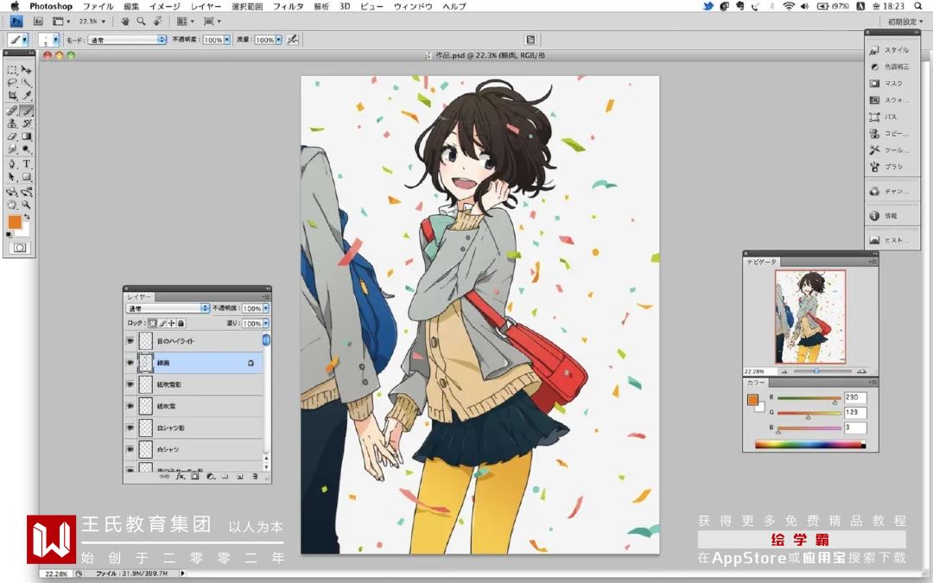The width and height of the screenshot is (933, 583).
Task: Adjust the R color slider
Action: coord(835,402)
